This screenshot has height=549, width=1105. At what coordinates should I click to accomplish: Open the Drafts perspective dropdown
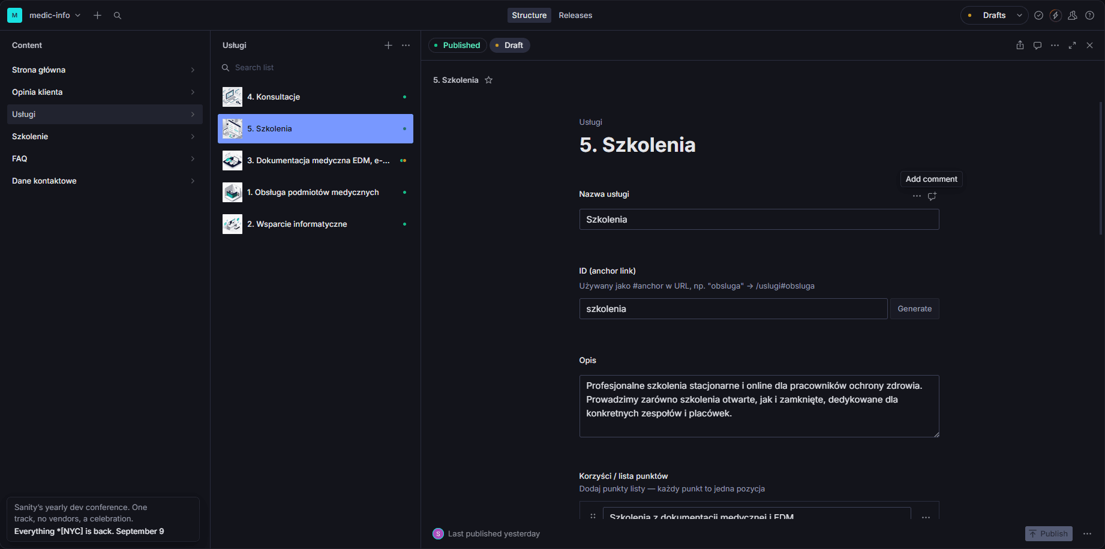pyautogui.click(x=995, y=15)
